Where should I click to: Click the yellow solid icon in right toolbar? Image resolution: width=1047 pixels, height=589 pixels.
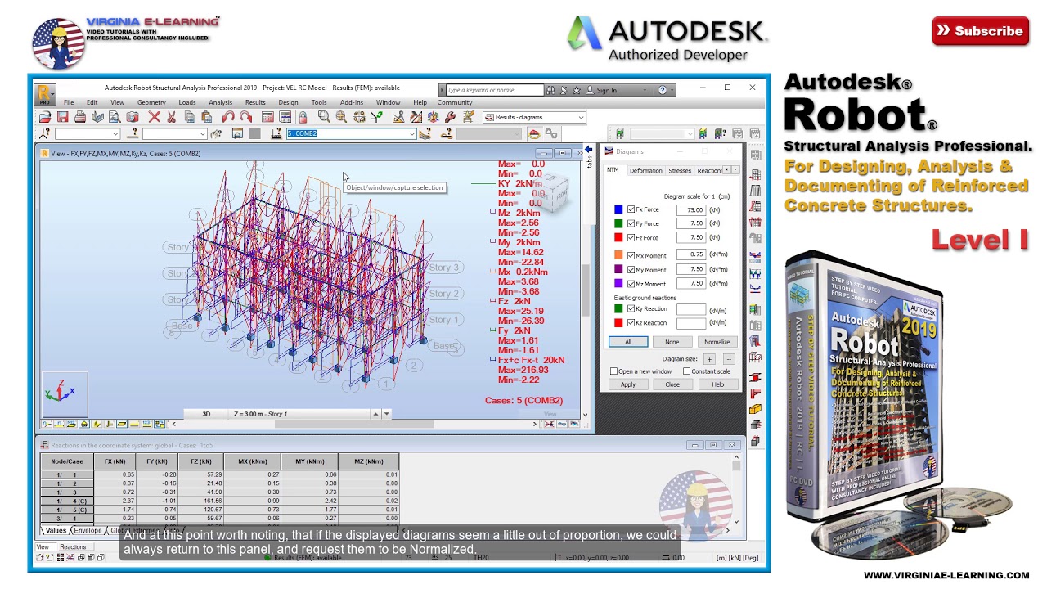click(x=755, y=409)
